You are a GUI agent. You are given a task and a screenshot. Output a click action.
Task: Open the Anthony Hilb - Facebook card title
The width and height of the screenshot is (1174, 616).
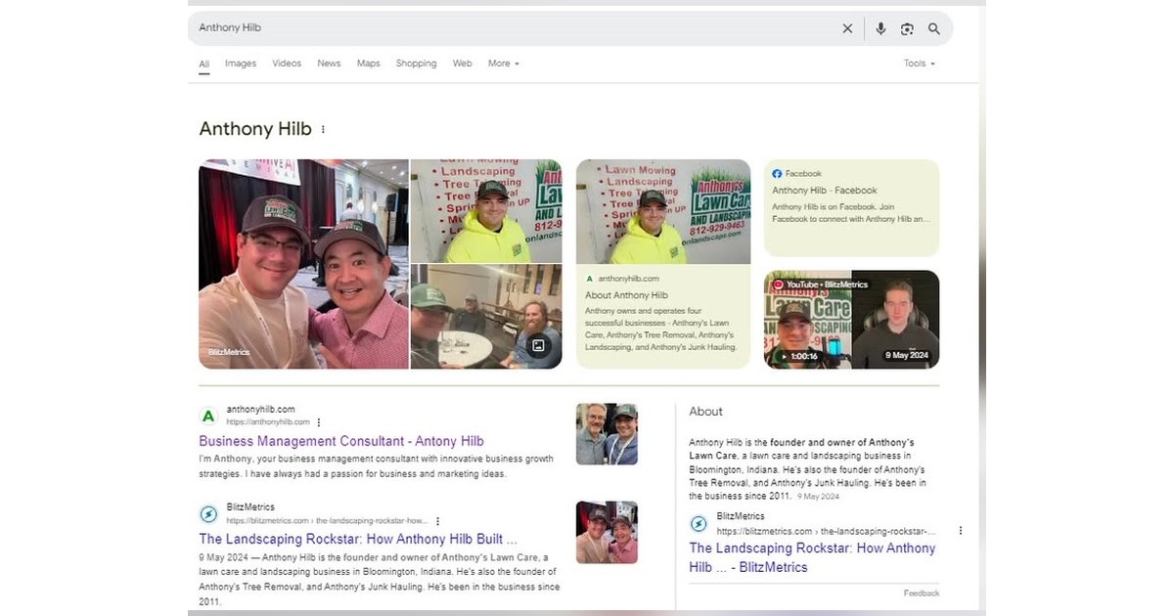point(825,191)
